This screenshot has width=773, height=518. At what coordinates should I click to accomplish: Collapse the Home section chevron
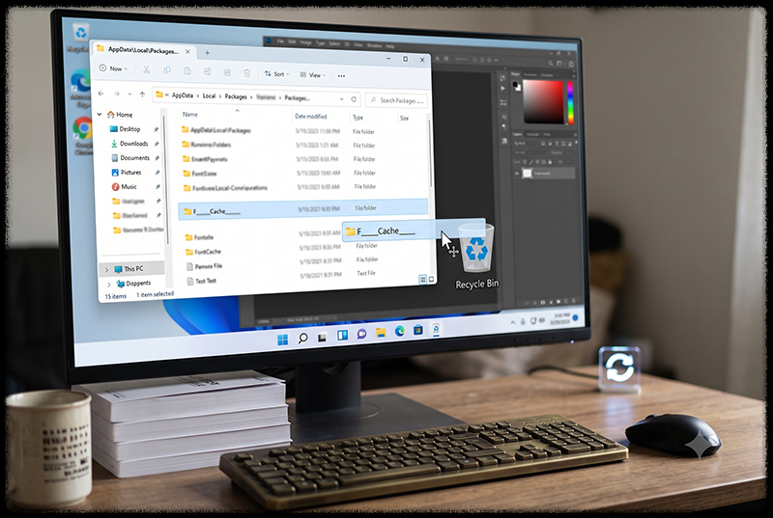[100, 114]
